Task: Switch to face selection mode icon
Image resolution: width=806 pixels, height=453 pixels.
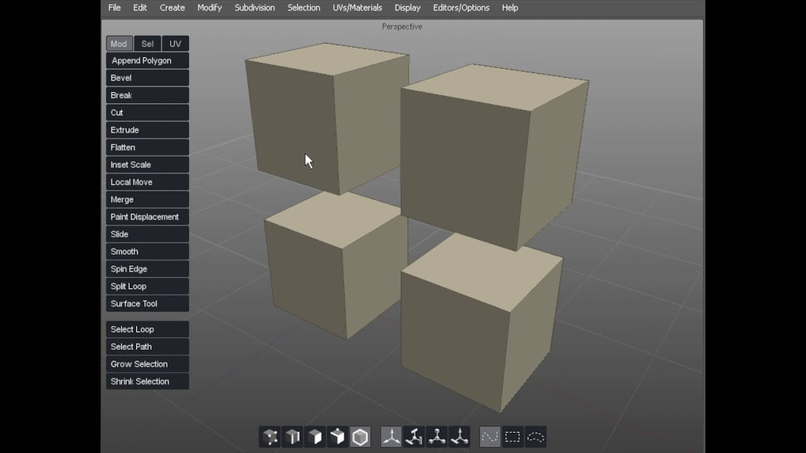Action: click(315, 437)
